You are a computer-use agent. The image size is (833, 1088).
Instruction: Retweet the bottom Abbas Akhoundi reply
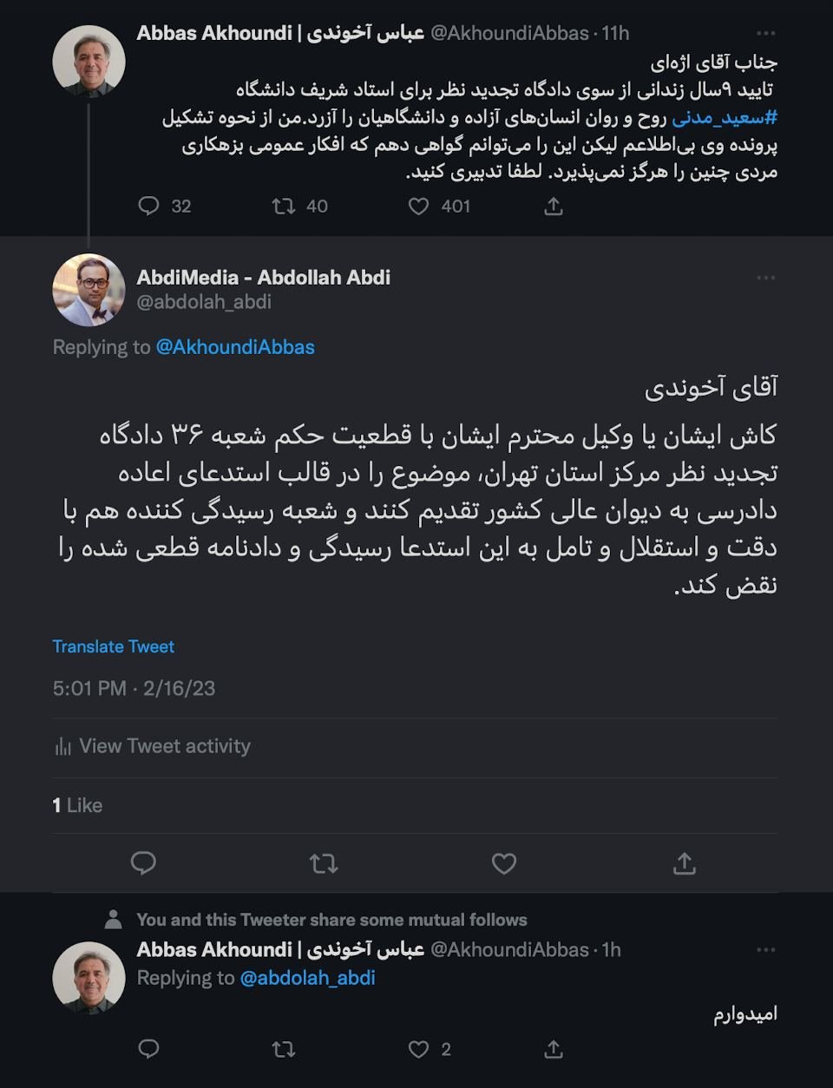point(284,1049)
